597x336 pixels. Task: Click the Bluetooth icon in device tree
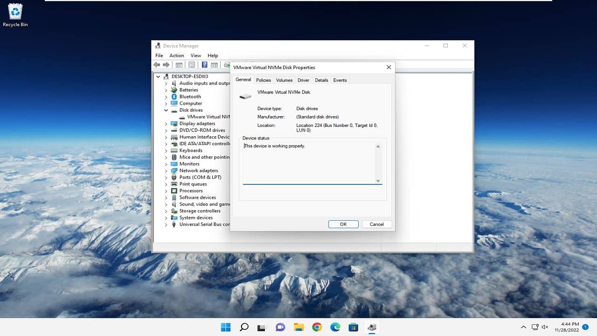pyautogui.click(x=174, y=97)
